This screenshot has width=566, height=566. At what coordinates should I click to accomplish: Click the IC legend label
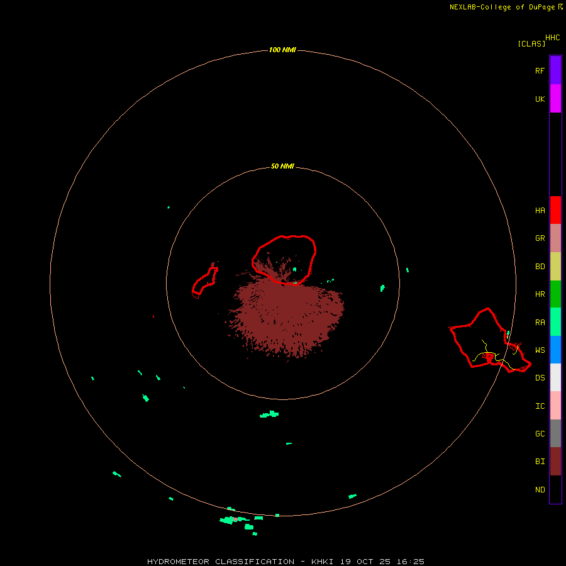(540, 406)
